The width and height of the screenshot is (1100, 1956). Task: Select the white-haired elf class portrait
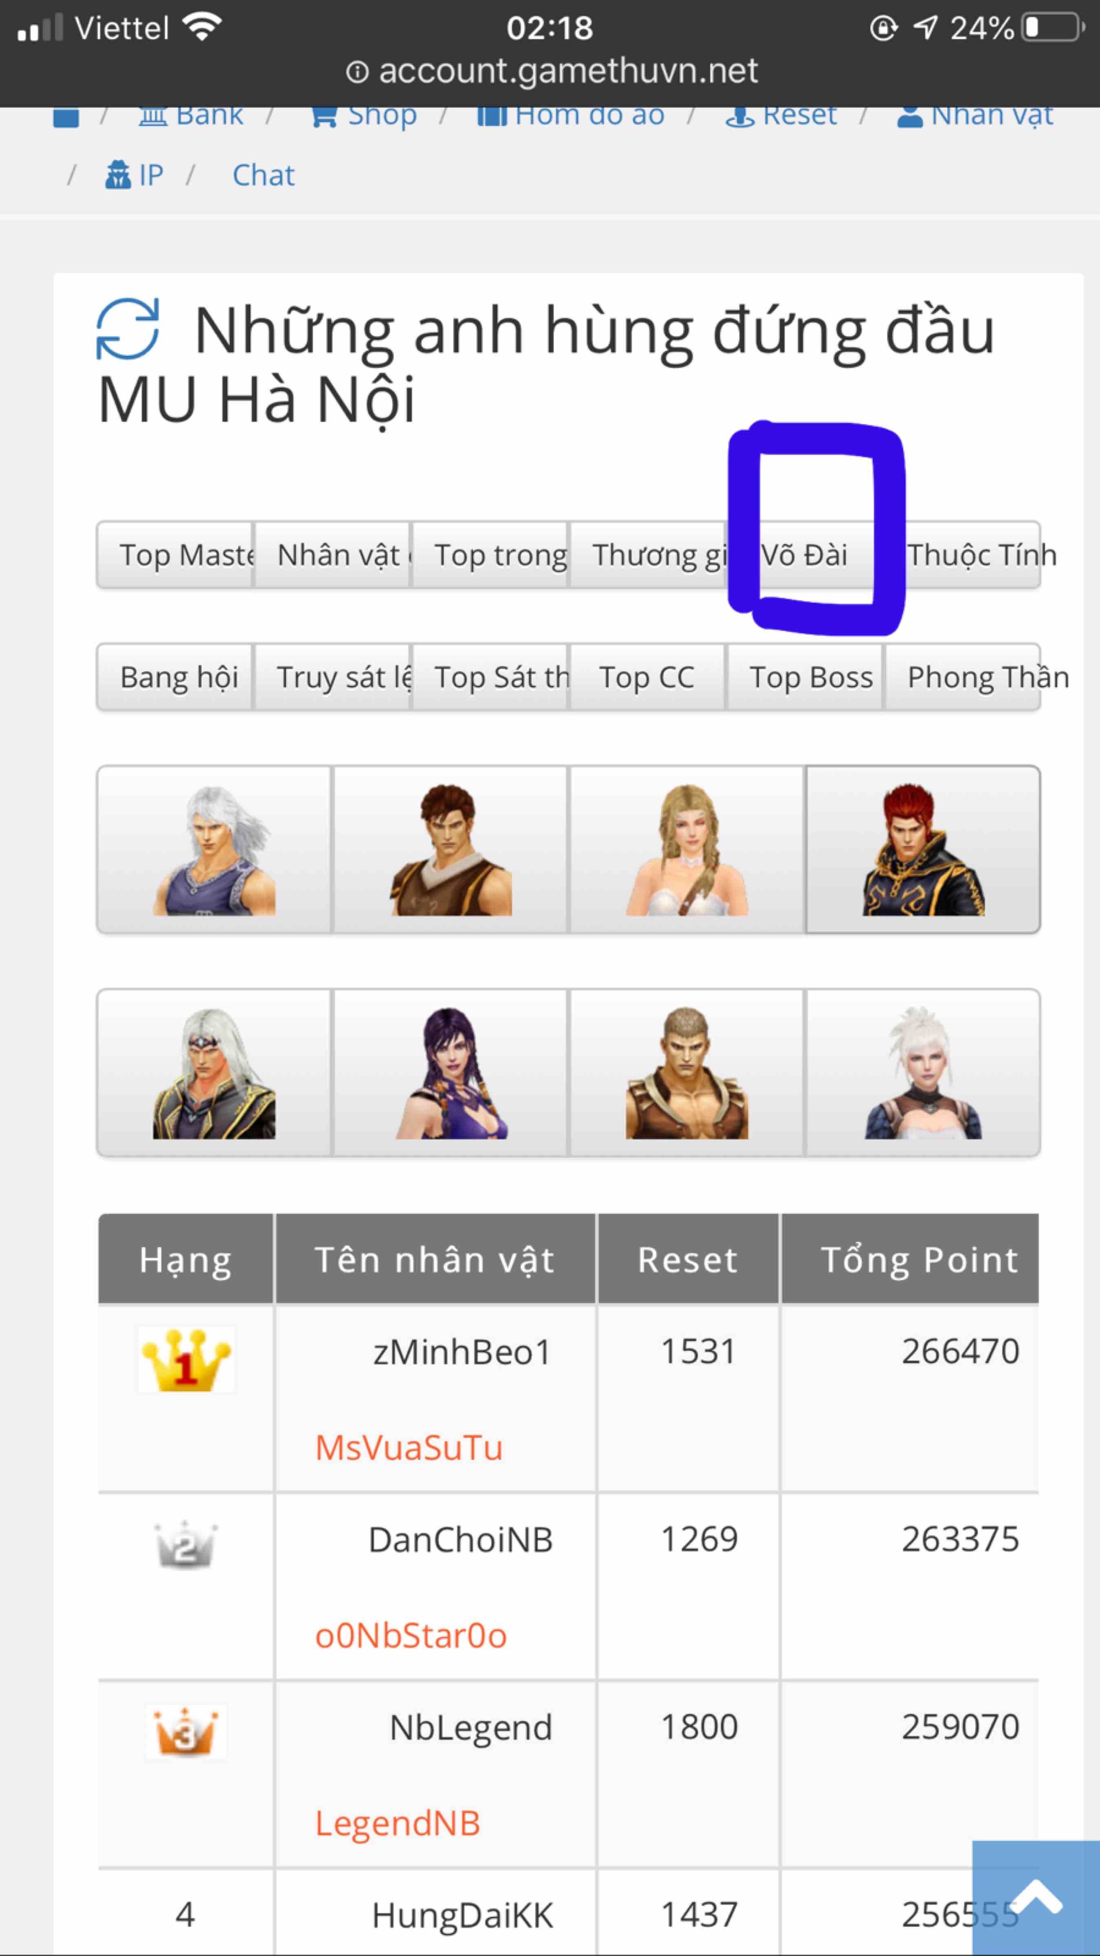214,850
